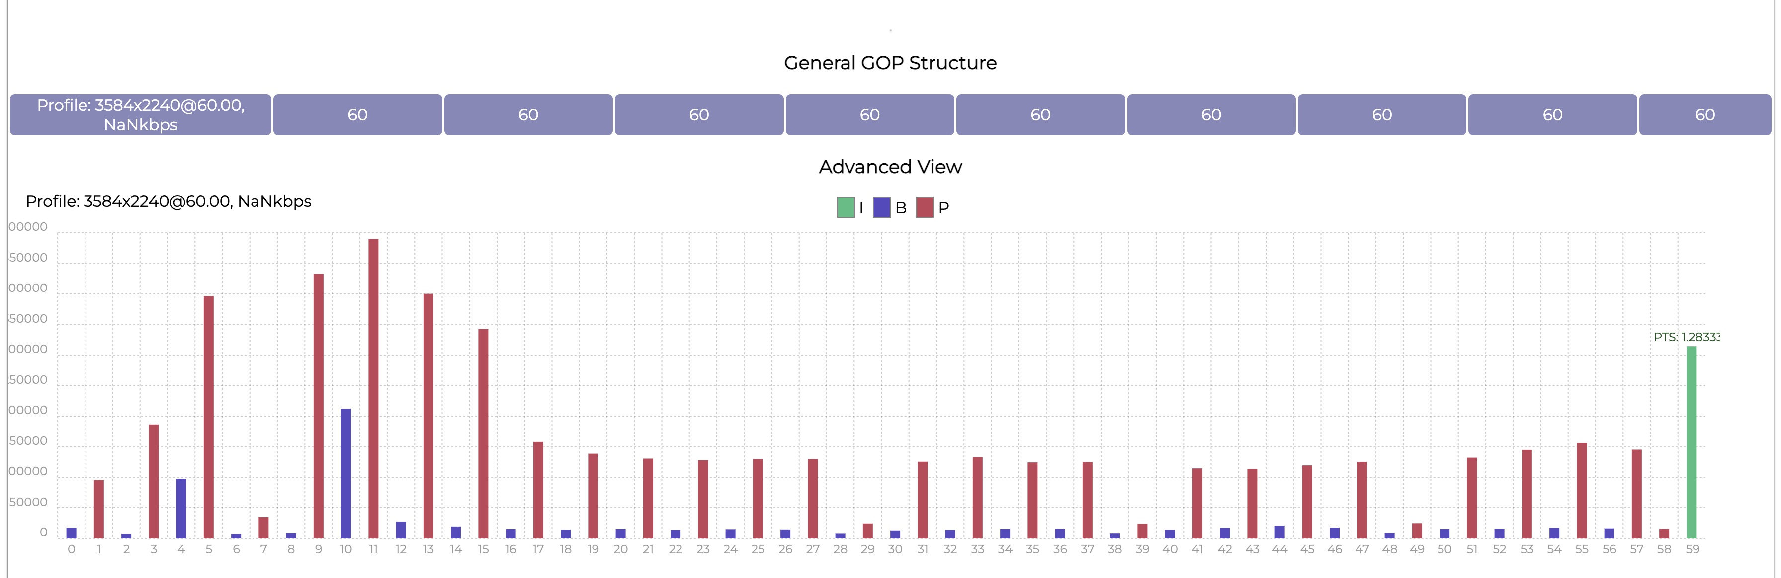Select the purple Profile 3584x2240 GOP block

140,115
